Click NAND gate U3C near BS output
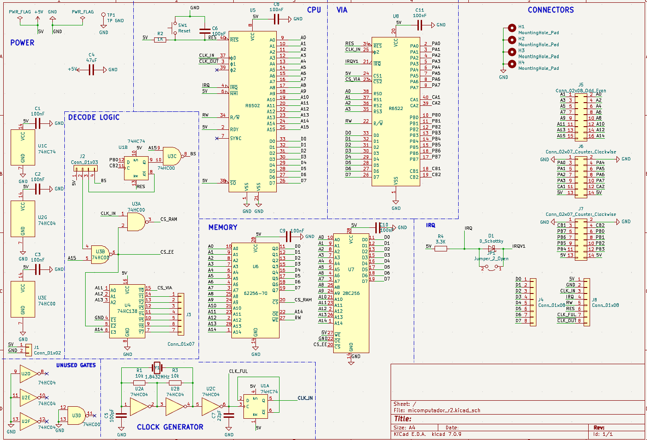This screenshot has height=440, width=647. (172, 156)
